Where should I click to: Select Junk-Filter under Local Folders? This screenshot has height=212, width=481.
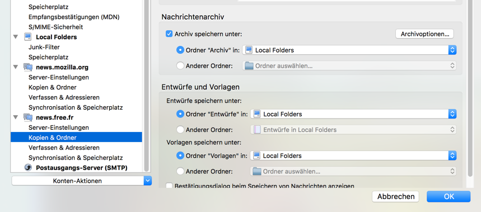coord(44,47)
